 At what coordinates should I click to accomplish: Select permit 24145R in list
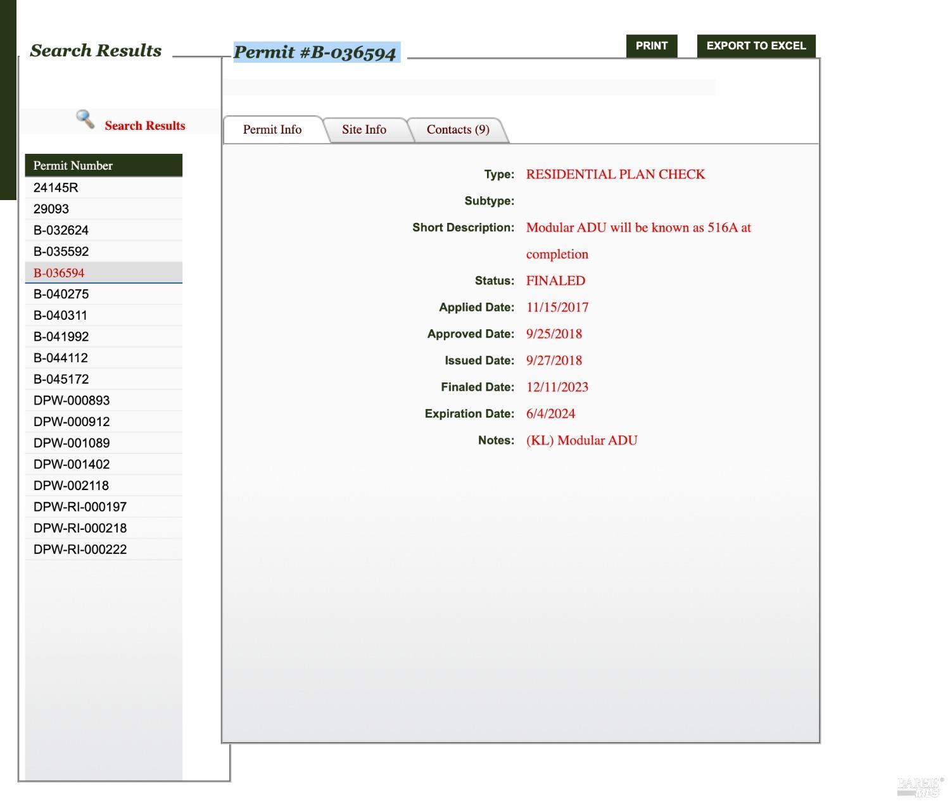[56, 188]
